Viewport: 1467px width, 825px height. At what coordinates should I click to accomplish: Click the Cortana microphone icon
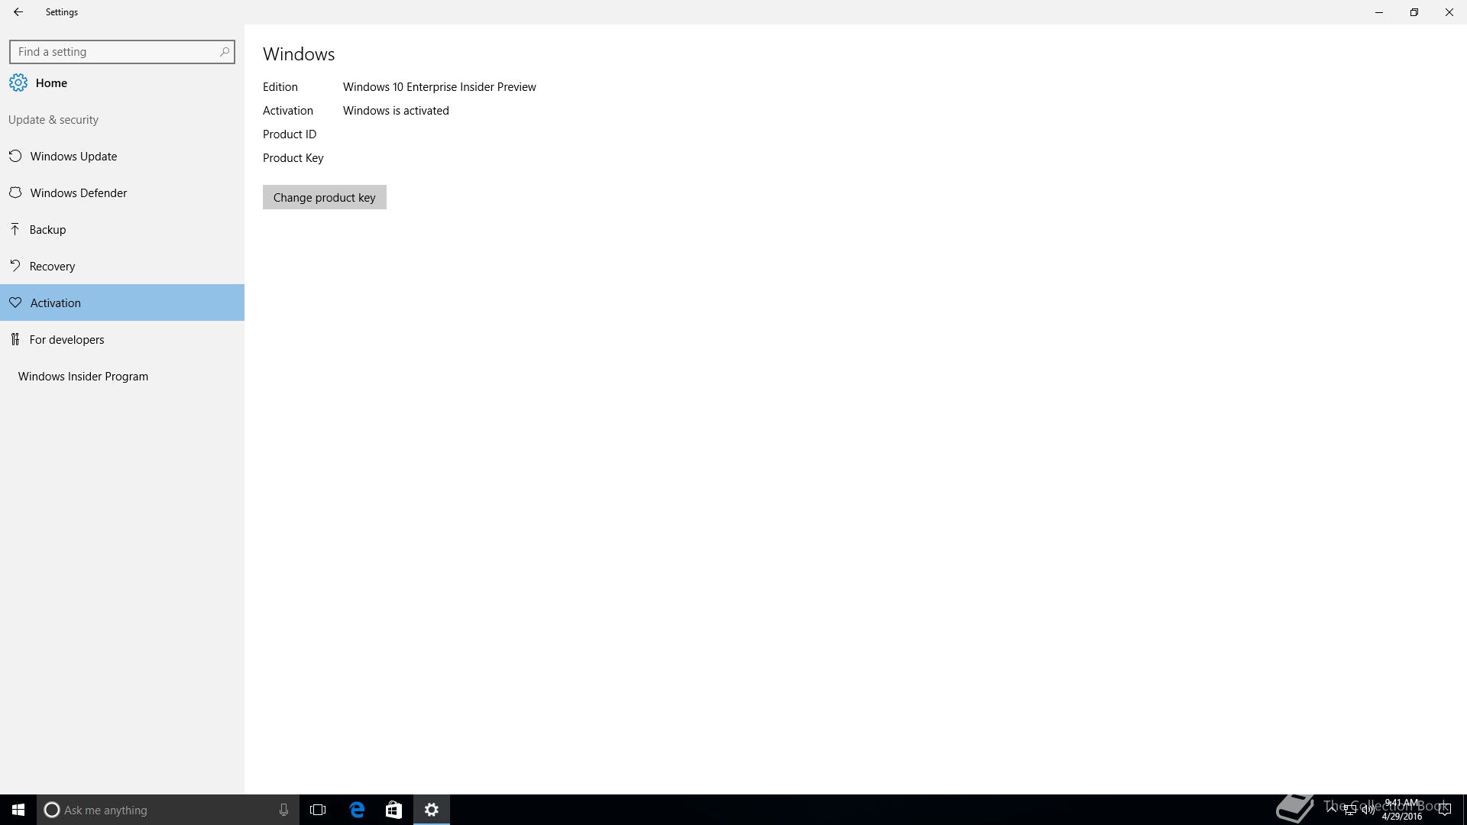click(283, 810)
